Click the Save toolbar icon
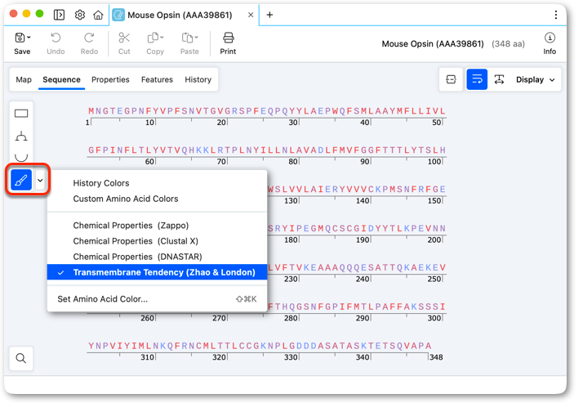The image size is (583, 403). click(x=22, y=43)
